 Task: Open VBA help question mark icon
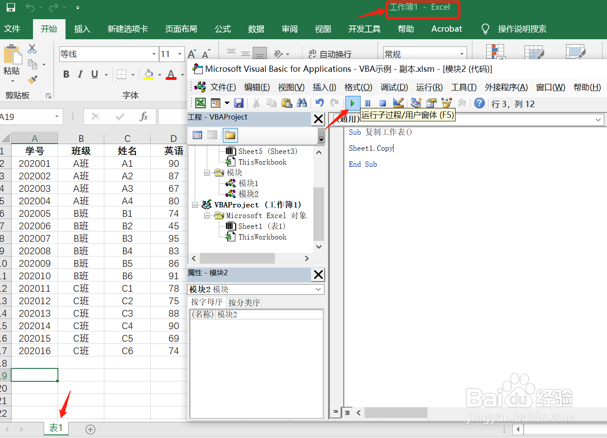point(480,103)
